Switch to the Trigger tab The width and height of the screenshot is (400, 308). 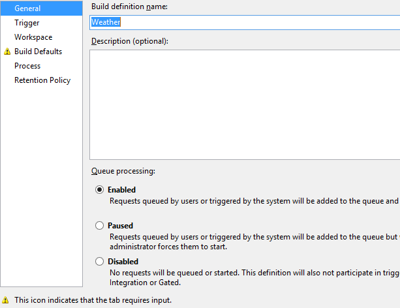(x=27, y=23)
